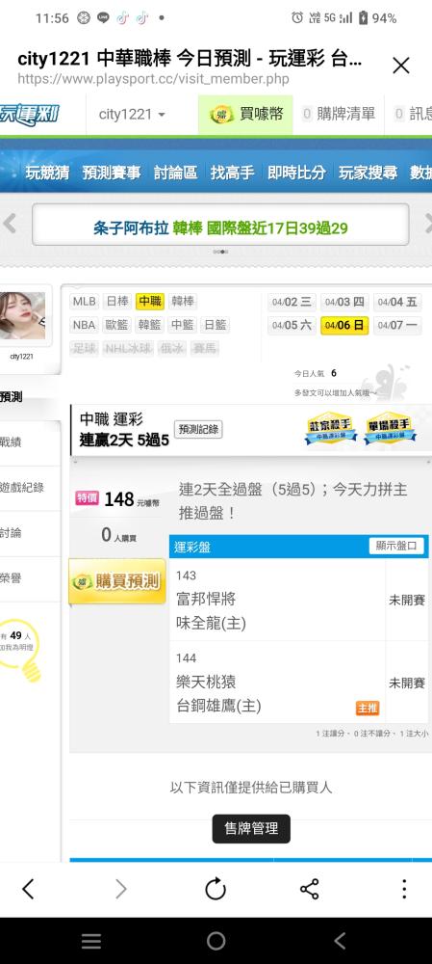Tap the browser reload icon
432x964 pixels.
[216, 889]
